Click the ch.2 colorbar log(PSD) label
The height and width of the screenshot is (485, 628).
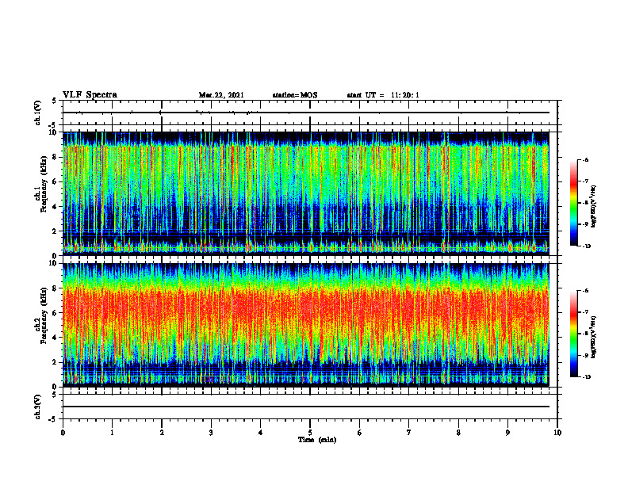[595, 337]
